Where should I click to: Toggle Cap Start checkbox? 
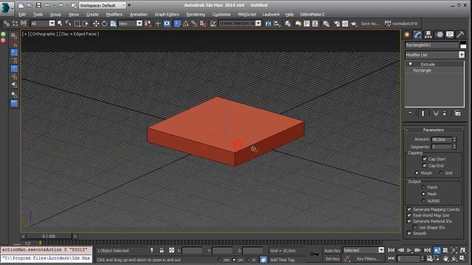click(x=425, y=159)
